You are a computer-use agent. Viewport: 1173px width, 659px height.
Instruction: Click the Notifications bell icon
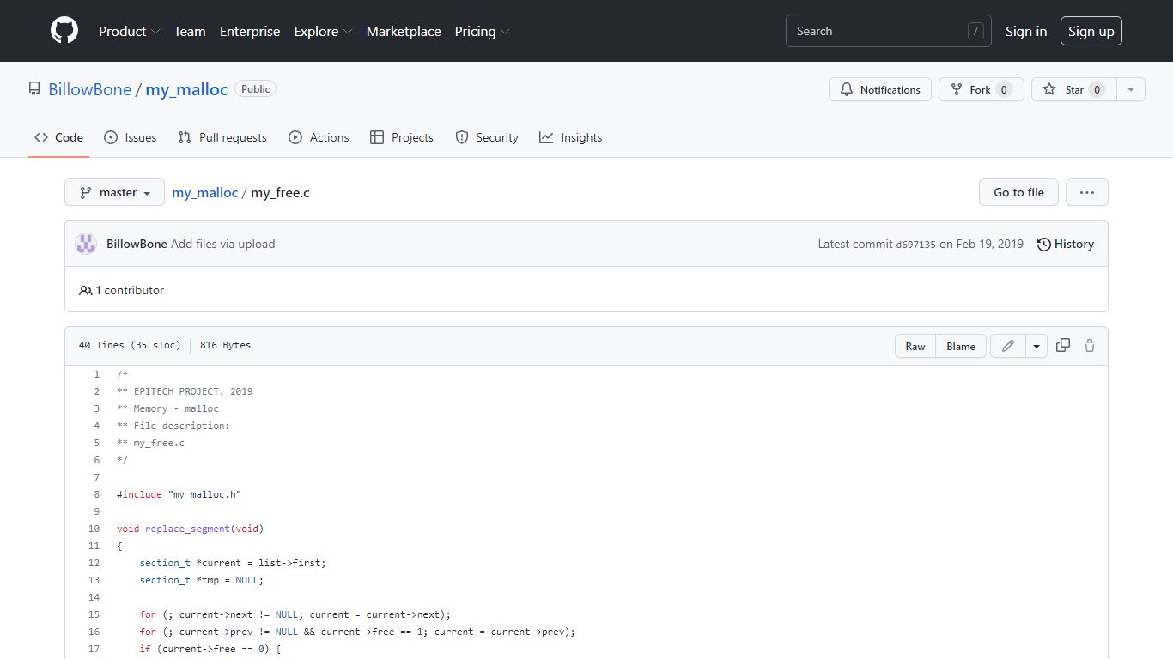point(847,89)
